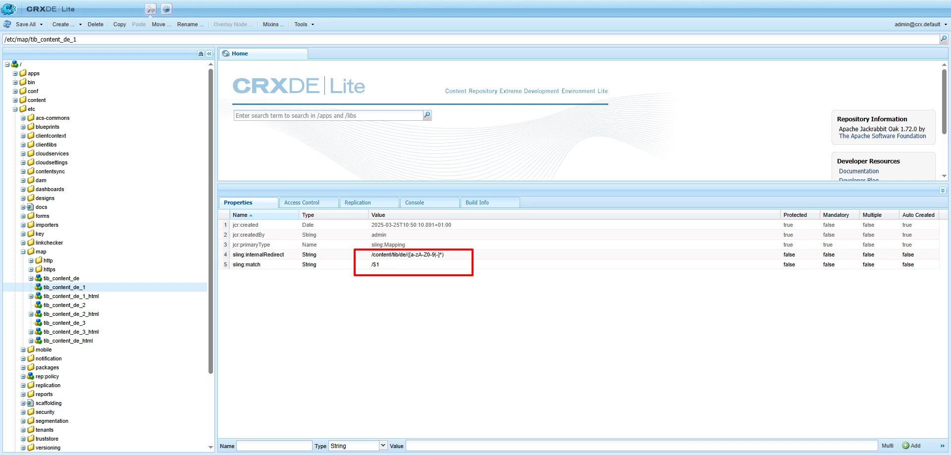Click the home search magnifier icon
The image size is (951, 455).
pos(427,115)
